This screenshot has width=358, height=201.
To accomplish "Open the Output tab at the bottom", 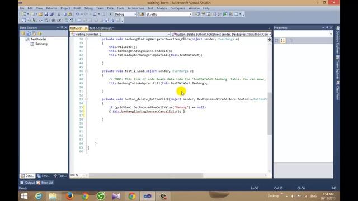I will click(27, 183).
